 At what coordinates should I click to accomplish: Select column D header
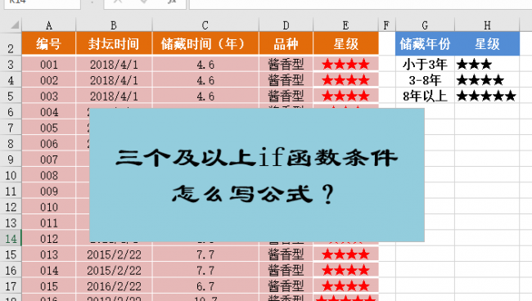pos(286,25)
